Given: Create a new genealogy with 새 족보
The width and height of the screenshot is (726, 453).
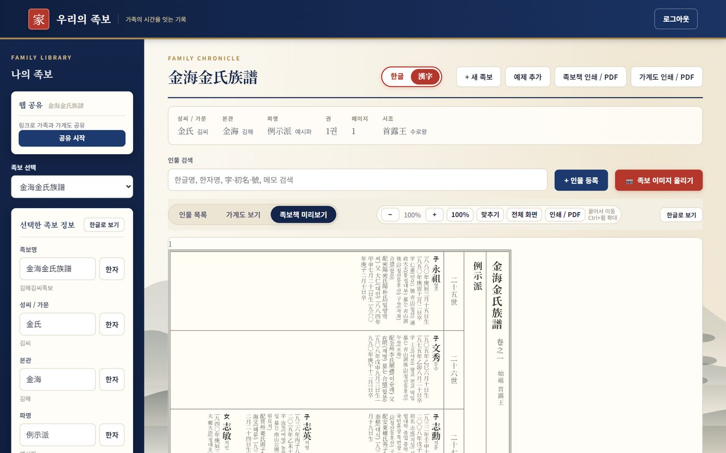Looking at the screenshot, I should (x=479, y=77).
